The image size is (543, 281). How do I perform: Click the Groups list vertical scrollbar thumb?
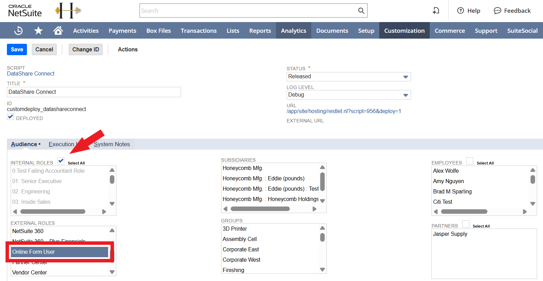(x=322, y=237)
